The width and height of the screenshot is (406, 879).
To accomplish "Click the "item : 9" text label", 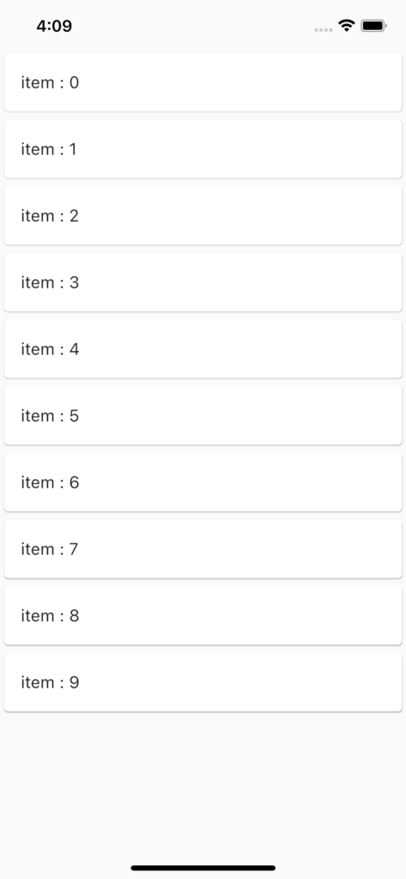I will [x=50, y=682].
